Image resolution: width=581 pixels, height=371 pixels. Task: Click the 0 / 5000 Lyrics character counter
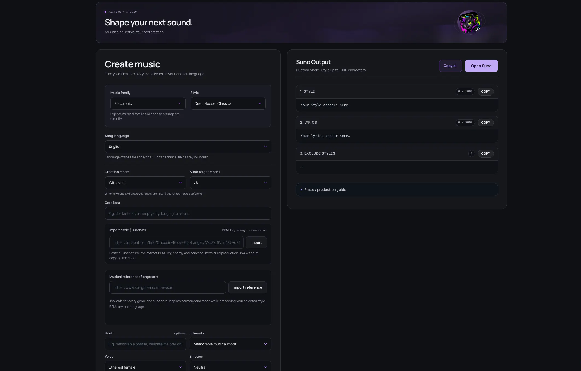(x=465, y=123)
